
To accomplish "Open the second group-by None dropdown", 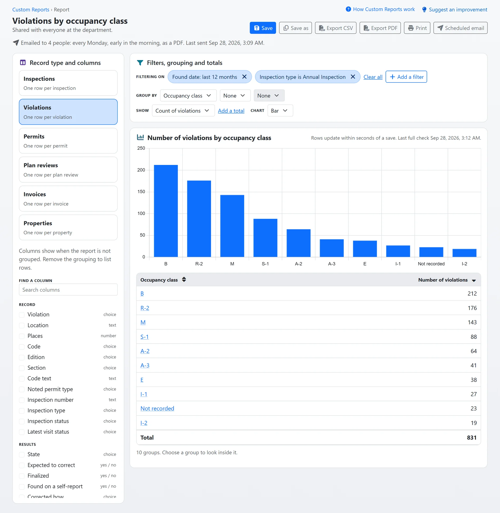I will coord(235,95).
